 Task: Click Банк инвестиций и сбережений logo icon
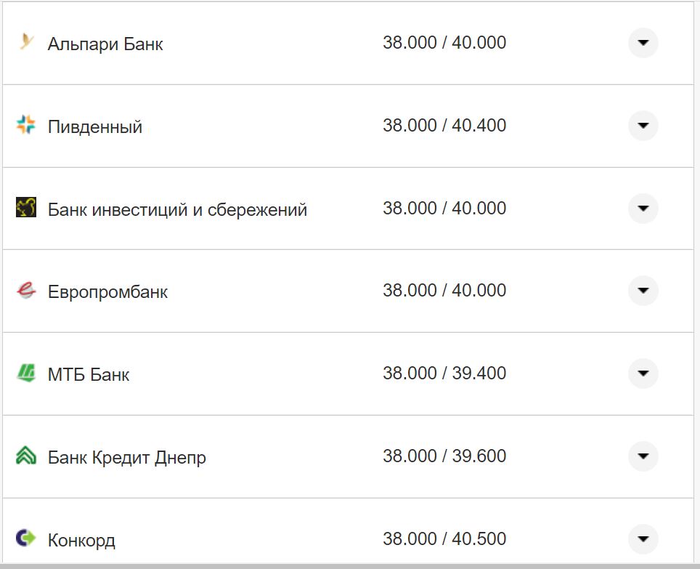click(x=26, y=208)
